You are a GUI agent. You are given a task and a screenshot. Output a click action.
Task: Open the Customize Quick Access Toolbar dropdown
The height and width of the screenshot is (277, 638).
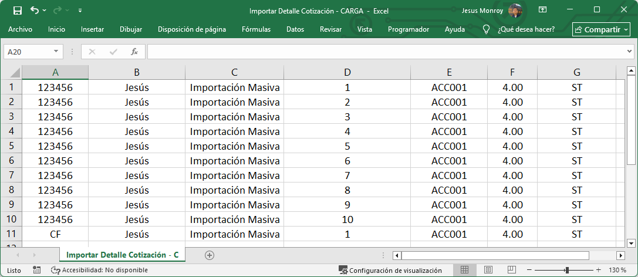(80, 11)
